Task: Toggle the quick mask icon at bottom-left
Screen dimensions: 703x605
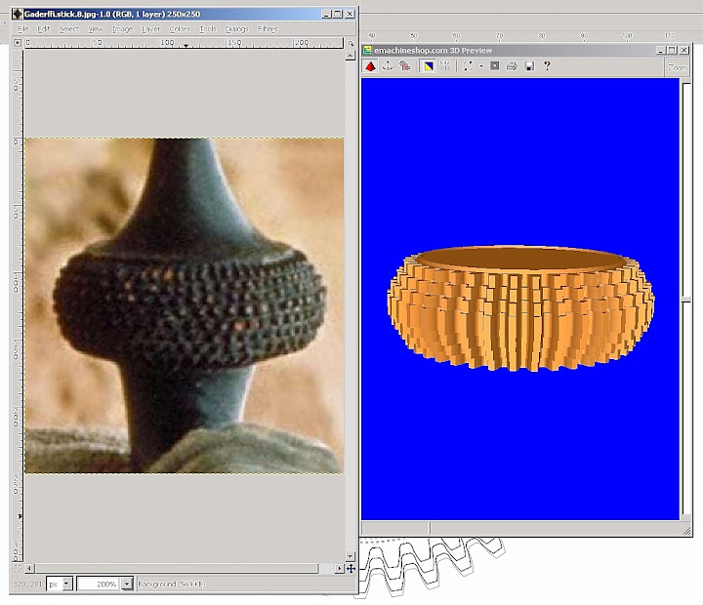Action: 18,568
